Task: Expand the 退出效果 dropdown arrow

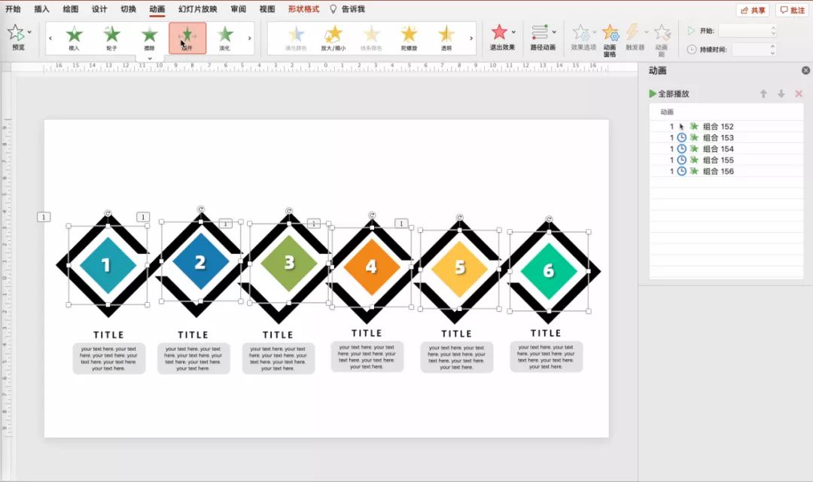Action: tap(514, 32)
